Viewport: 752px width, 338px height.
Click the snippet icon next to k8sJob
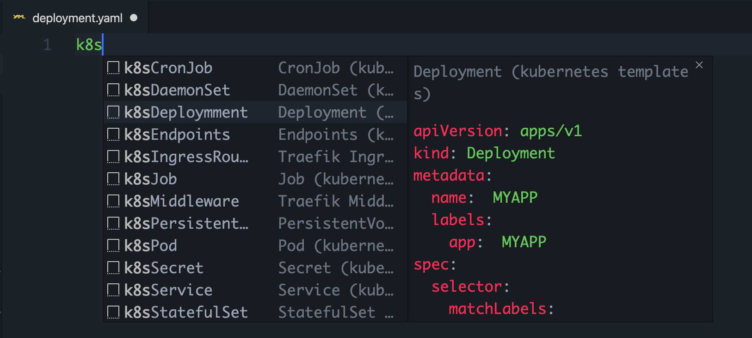pos(113,179)
